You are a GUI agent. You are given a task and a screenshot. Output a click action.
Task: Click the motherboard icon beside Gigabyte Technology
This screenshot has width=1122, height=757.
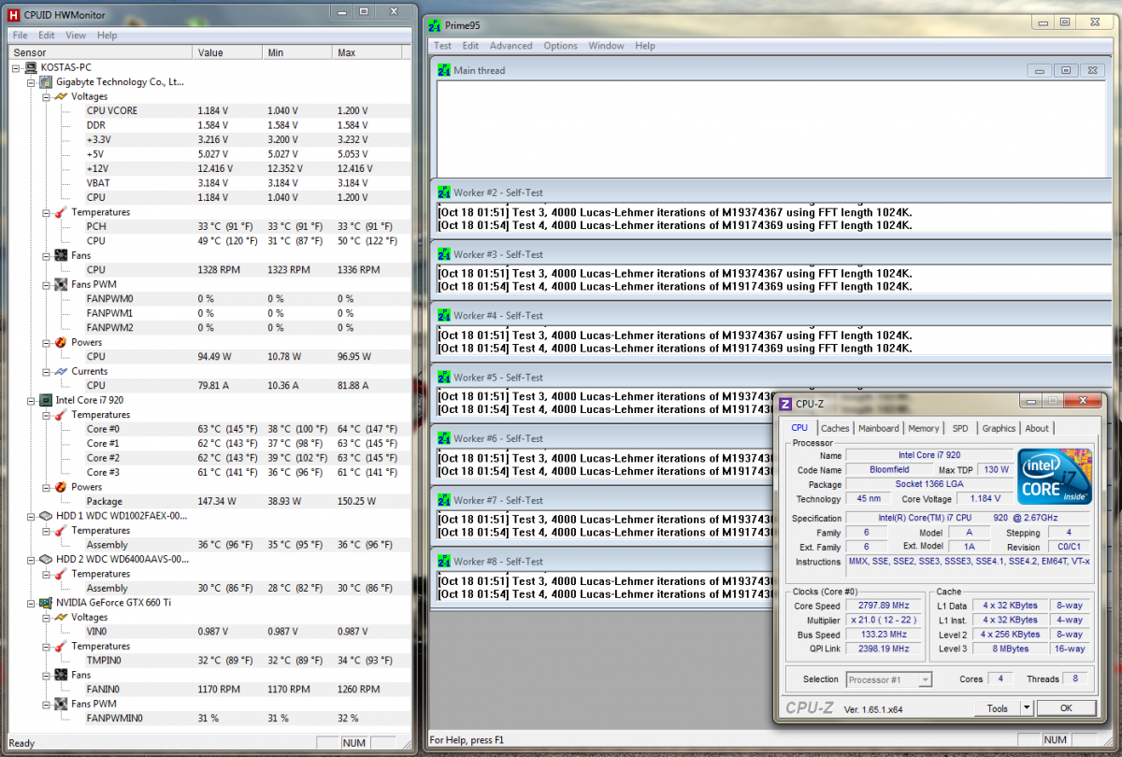pos(46,82)
